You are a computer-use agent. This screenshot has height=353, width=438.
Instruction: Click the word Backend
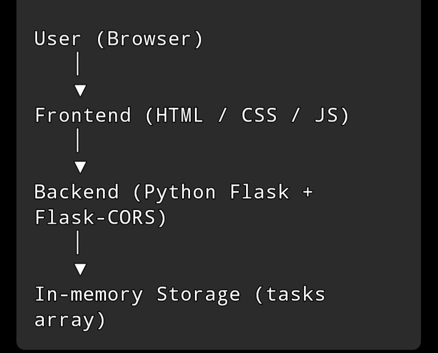point(76,192)
